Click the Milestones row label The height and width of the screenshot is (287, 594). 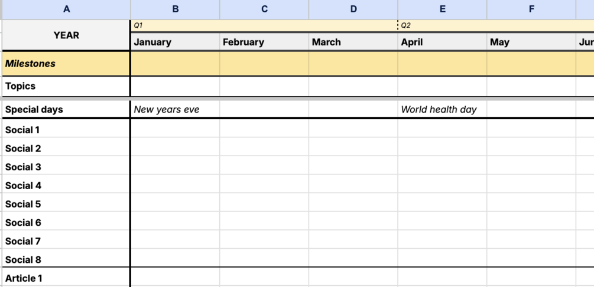66,64
